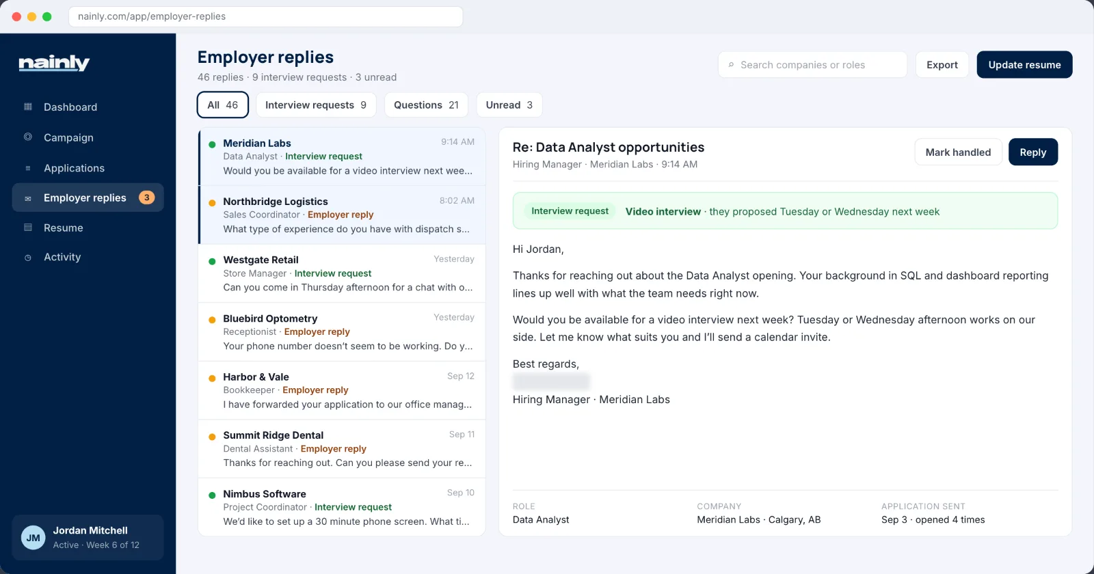This screenshot has width=1094, height=574.
Task: Open Dashboard in the sidebar
Action: pyautogui.click(x=88, y=107)
